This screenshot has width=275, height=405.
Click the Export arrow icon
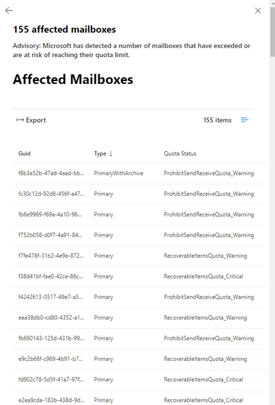20,120
